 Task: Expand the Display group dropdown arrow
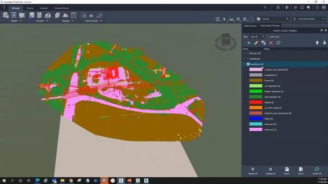72,21
